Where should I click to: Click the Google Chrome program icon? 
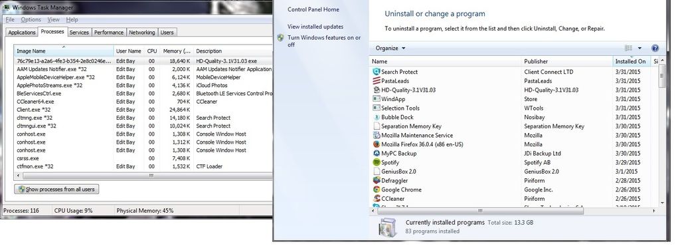(377, 189)
